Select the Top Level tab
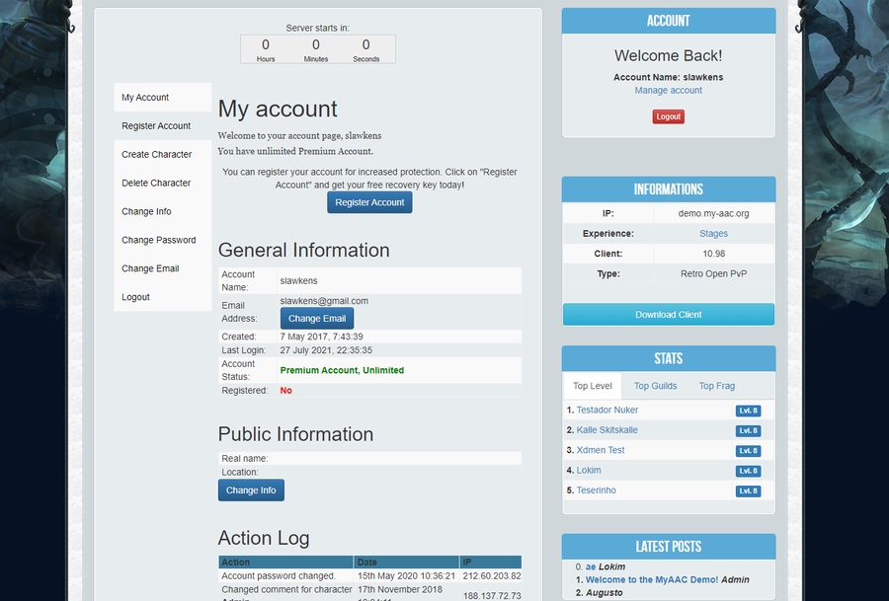 pos(593,386)
